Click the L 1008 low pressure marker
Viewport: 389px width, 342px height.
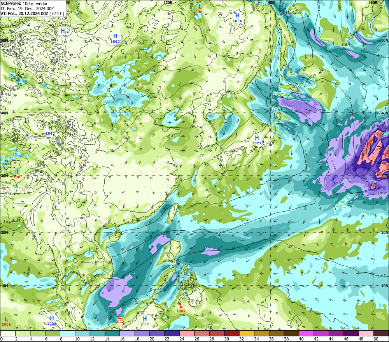click(6, 321)
